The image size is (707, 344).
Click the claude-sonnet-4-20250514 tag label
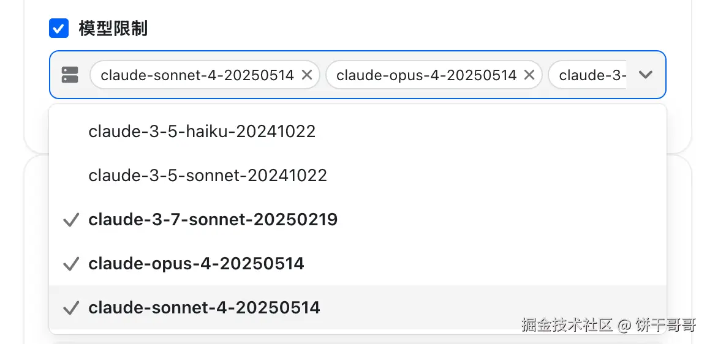(197, 75)
